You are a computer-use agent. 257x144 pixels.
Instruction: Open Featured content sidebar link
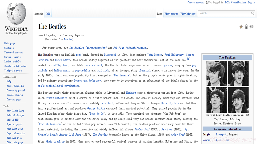(14, 53)
